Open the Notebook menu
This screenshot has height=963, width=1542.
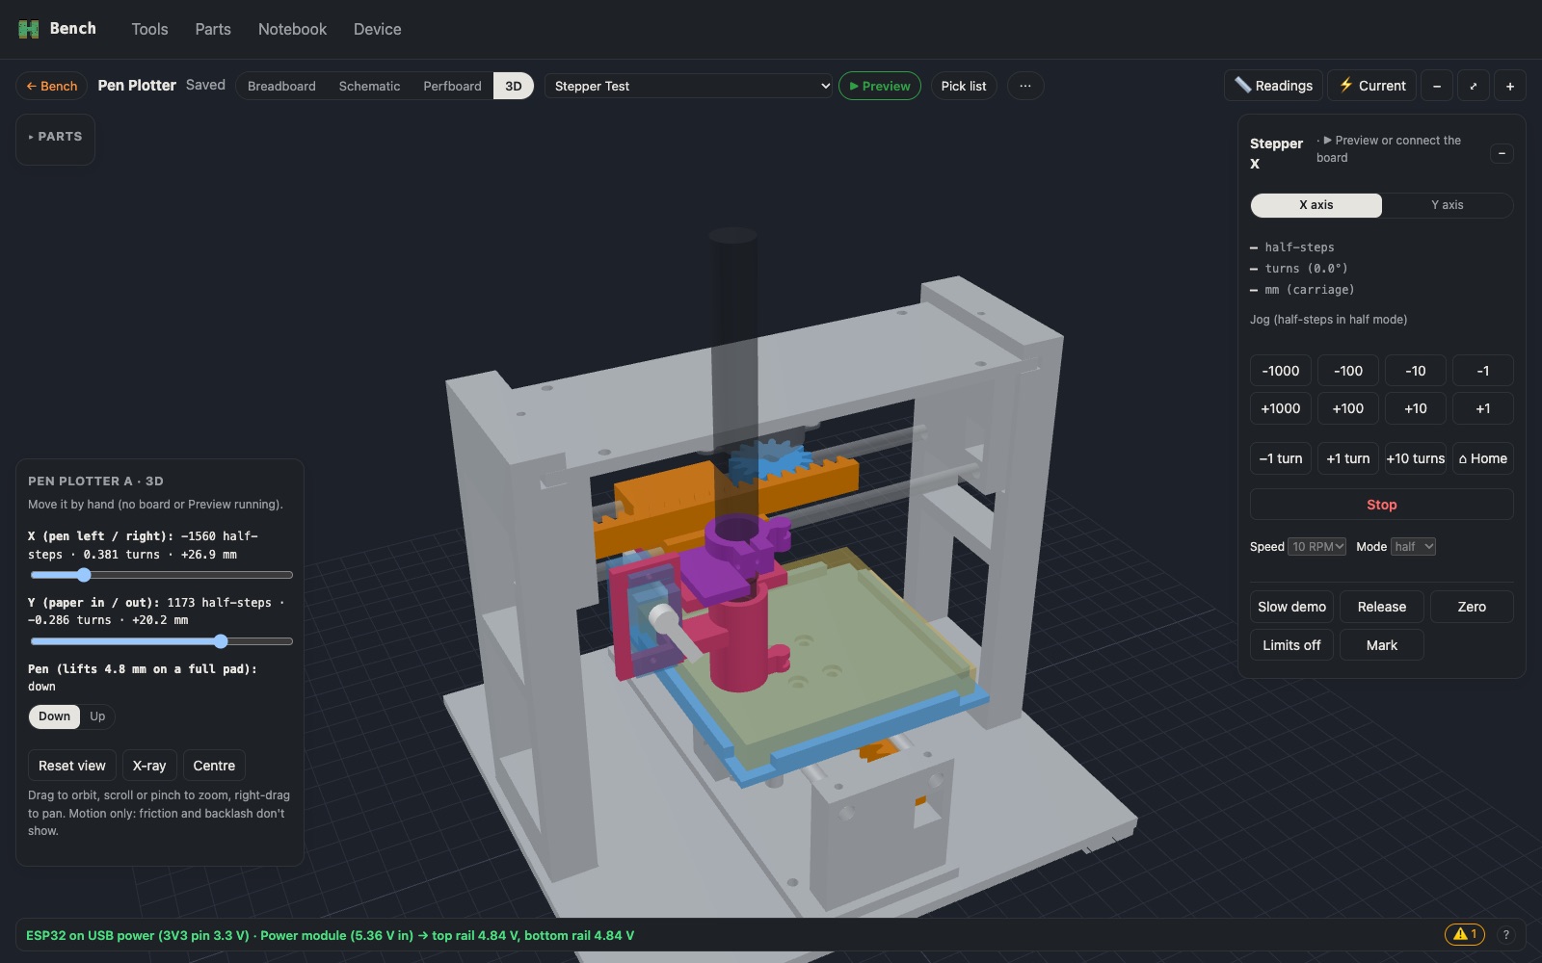click(x=292, y=29)
